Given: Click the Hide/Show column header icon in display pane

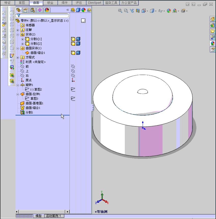Looking at the screenshot, I should 73,10.
